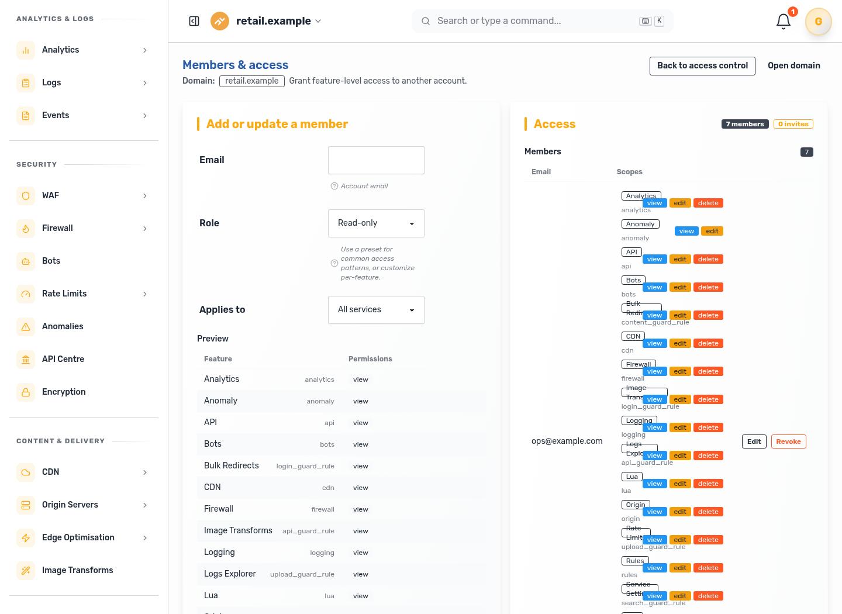Open Image Transforms in sidebar

(x=84, y=570)
